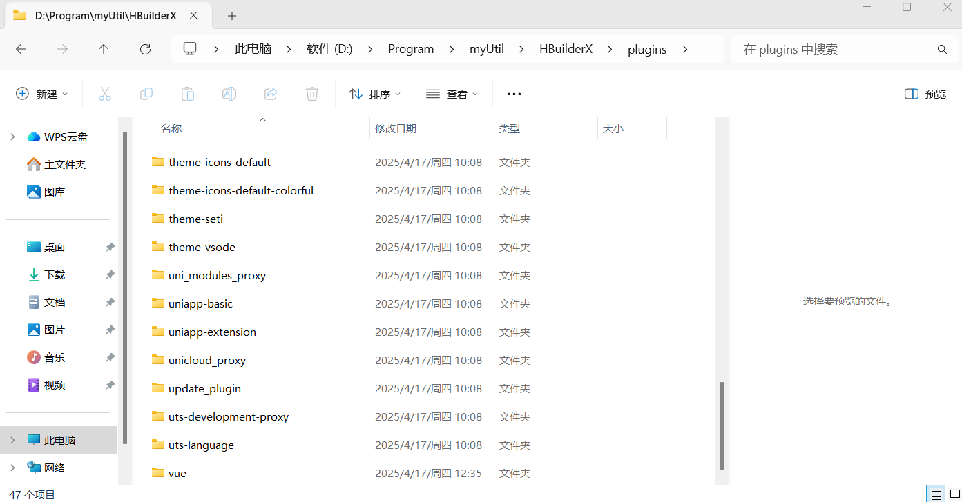This screenshot has height=502, width=962.
Task: Click the navigation pane scrollbar
Action: [x=125, y=288]
